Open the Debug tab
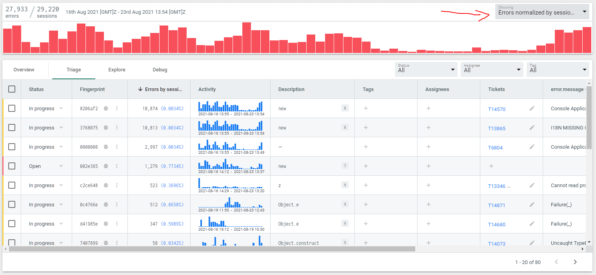 [x=160, y=70]
